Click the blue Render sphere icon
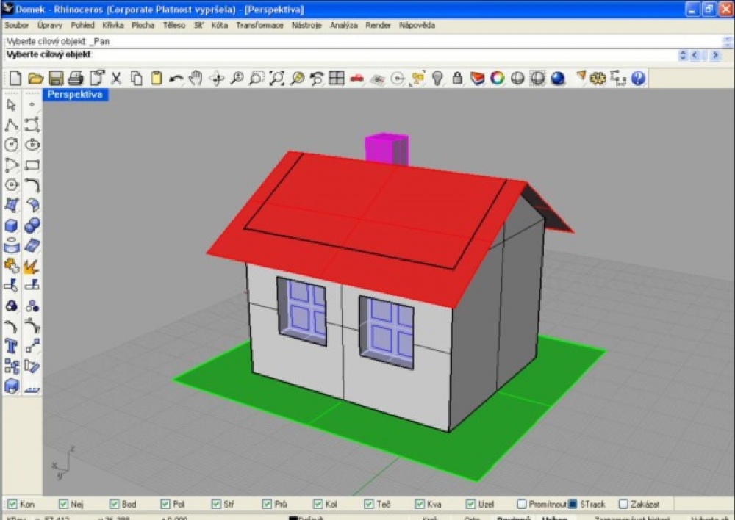735x520 pixels. [x=558, y=79]
